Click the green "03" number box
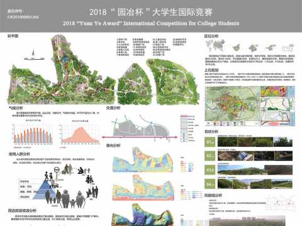Image resolution: width=302 pixels, height=226 pixels. [x=210, y=170]
